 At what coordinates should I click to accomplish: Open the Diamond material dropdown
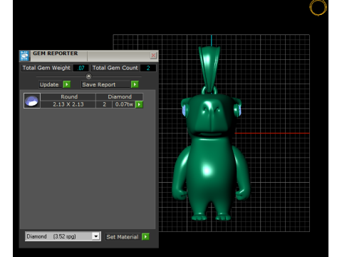96,236
